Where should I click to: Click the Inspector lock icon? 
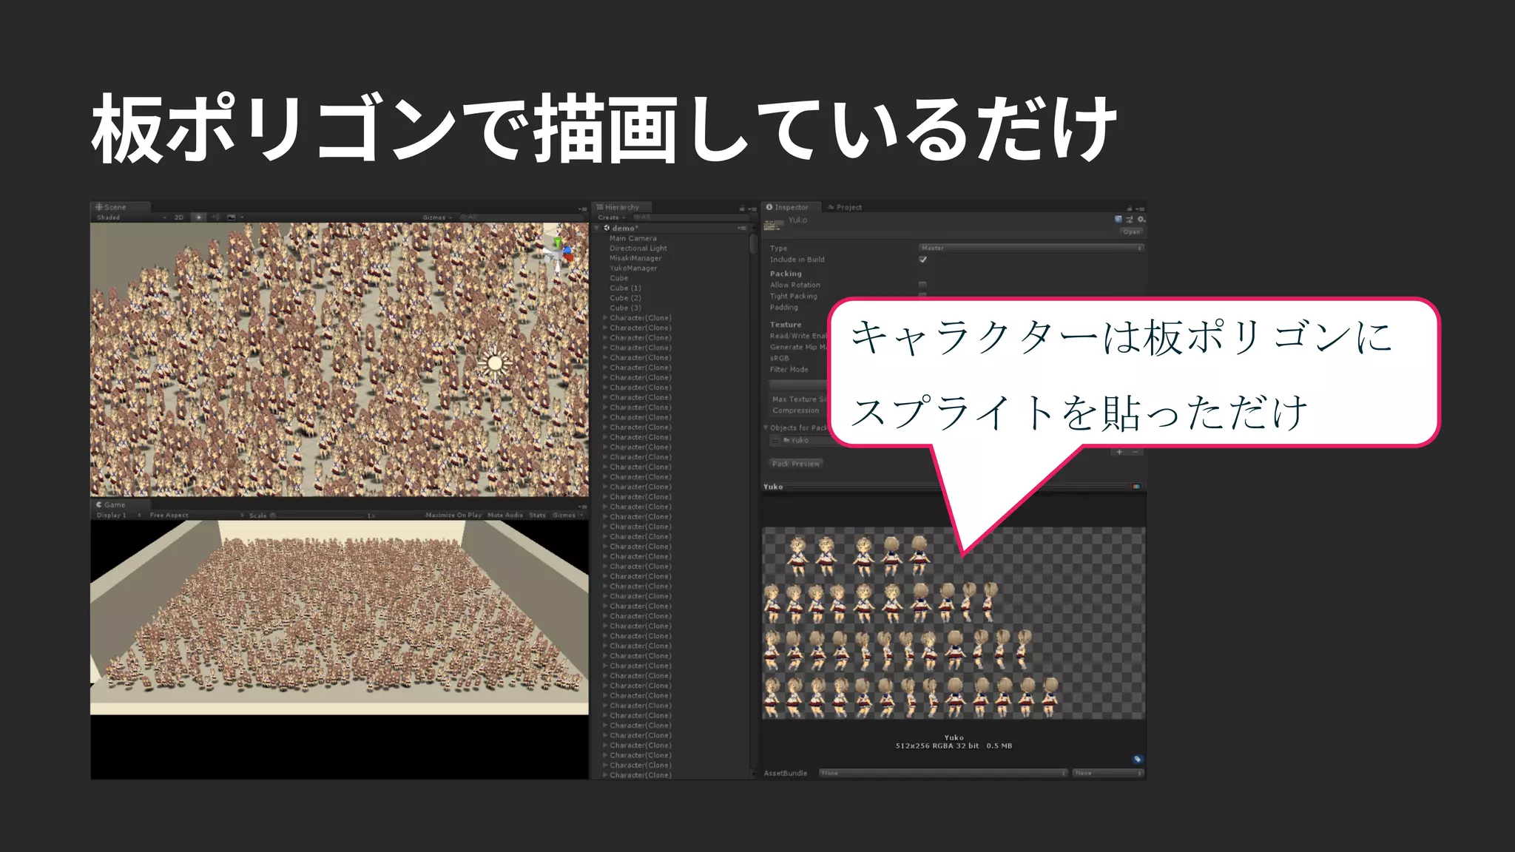[x=1129, y=208]
